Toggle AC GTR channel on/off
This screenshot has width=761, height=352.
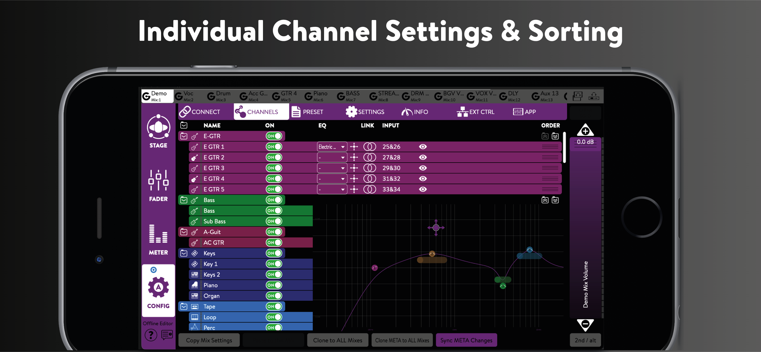(x=274, y=242)
